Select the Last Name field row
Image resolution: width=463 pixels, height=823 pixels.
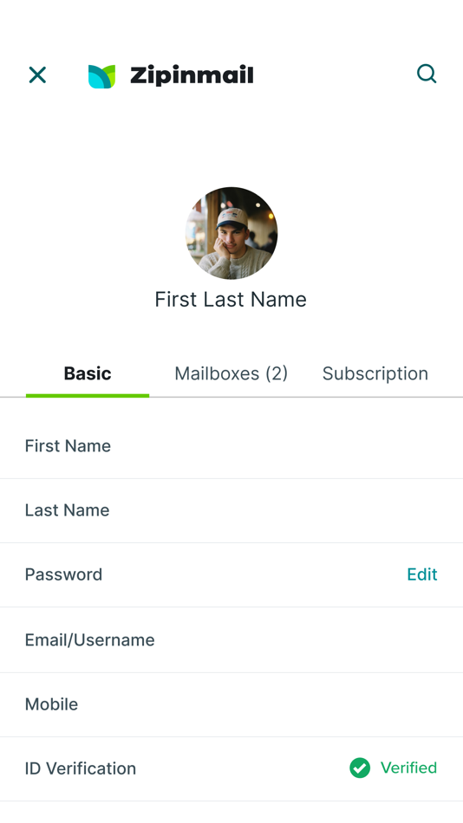tap(231, 511)
